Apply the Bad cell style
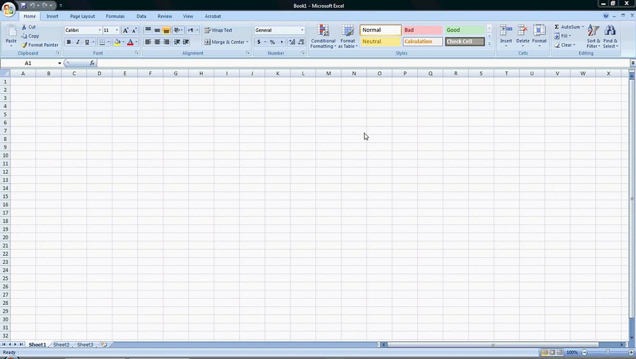 click(423, 30)
